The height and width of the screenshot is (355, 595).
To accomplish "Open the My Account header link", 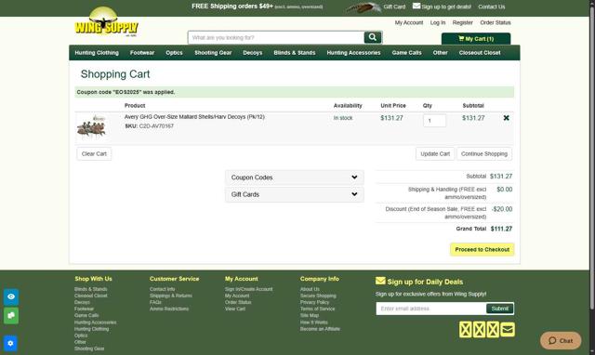I will [x=409, y=22].
